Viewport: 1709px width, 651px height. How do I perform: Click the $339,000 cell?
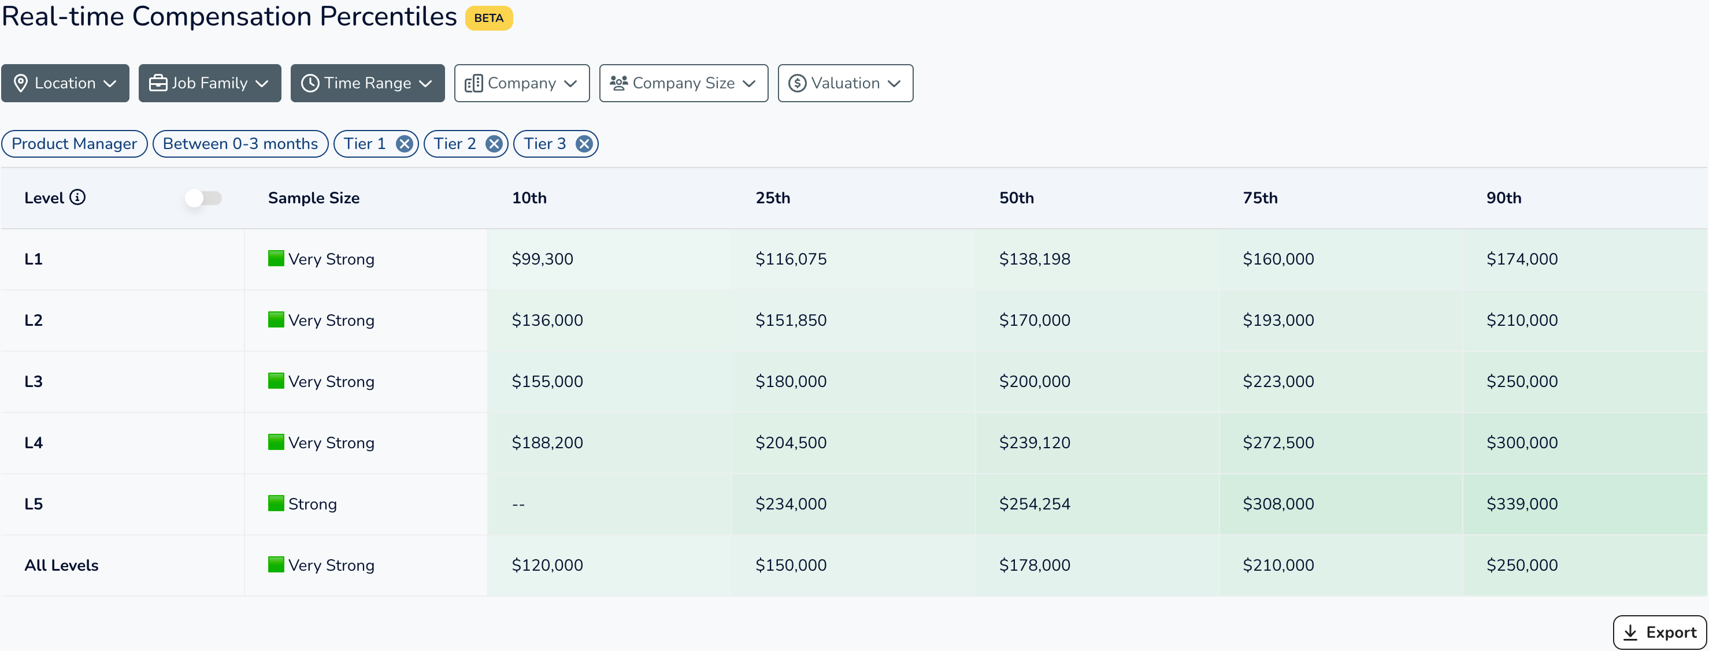click(x=1584, y=504)
